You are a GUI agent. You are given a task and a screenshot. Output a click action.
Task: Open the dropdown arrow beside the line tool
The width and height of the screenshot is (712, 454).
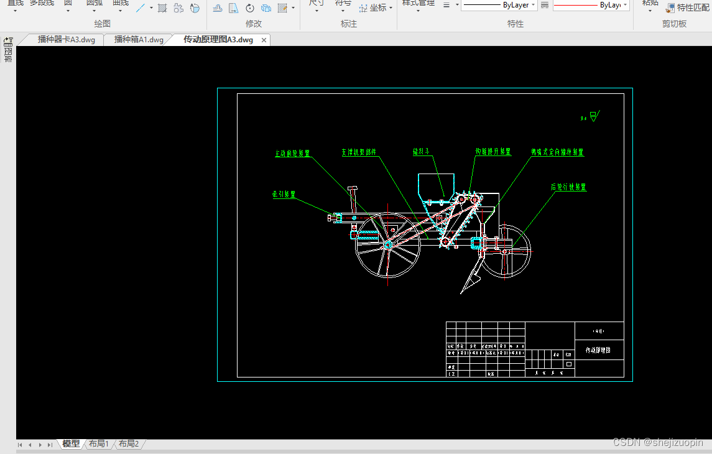pos(151,7)
